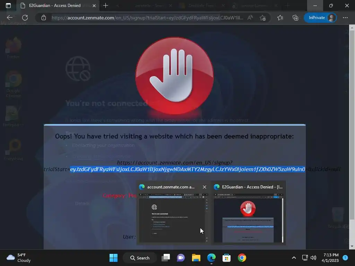This screenshot has height=266, width=355.
Task: Open the clock showing 7:13 PM
Action: pos(330,258)
